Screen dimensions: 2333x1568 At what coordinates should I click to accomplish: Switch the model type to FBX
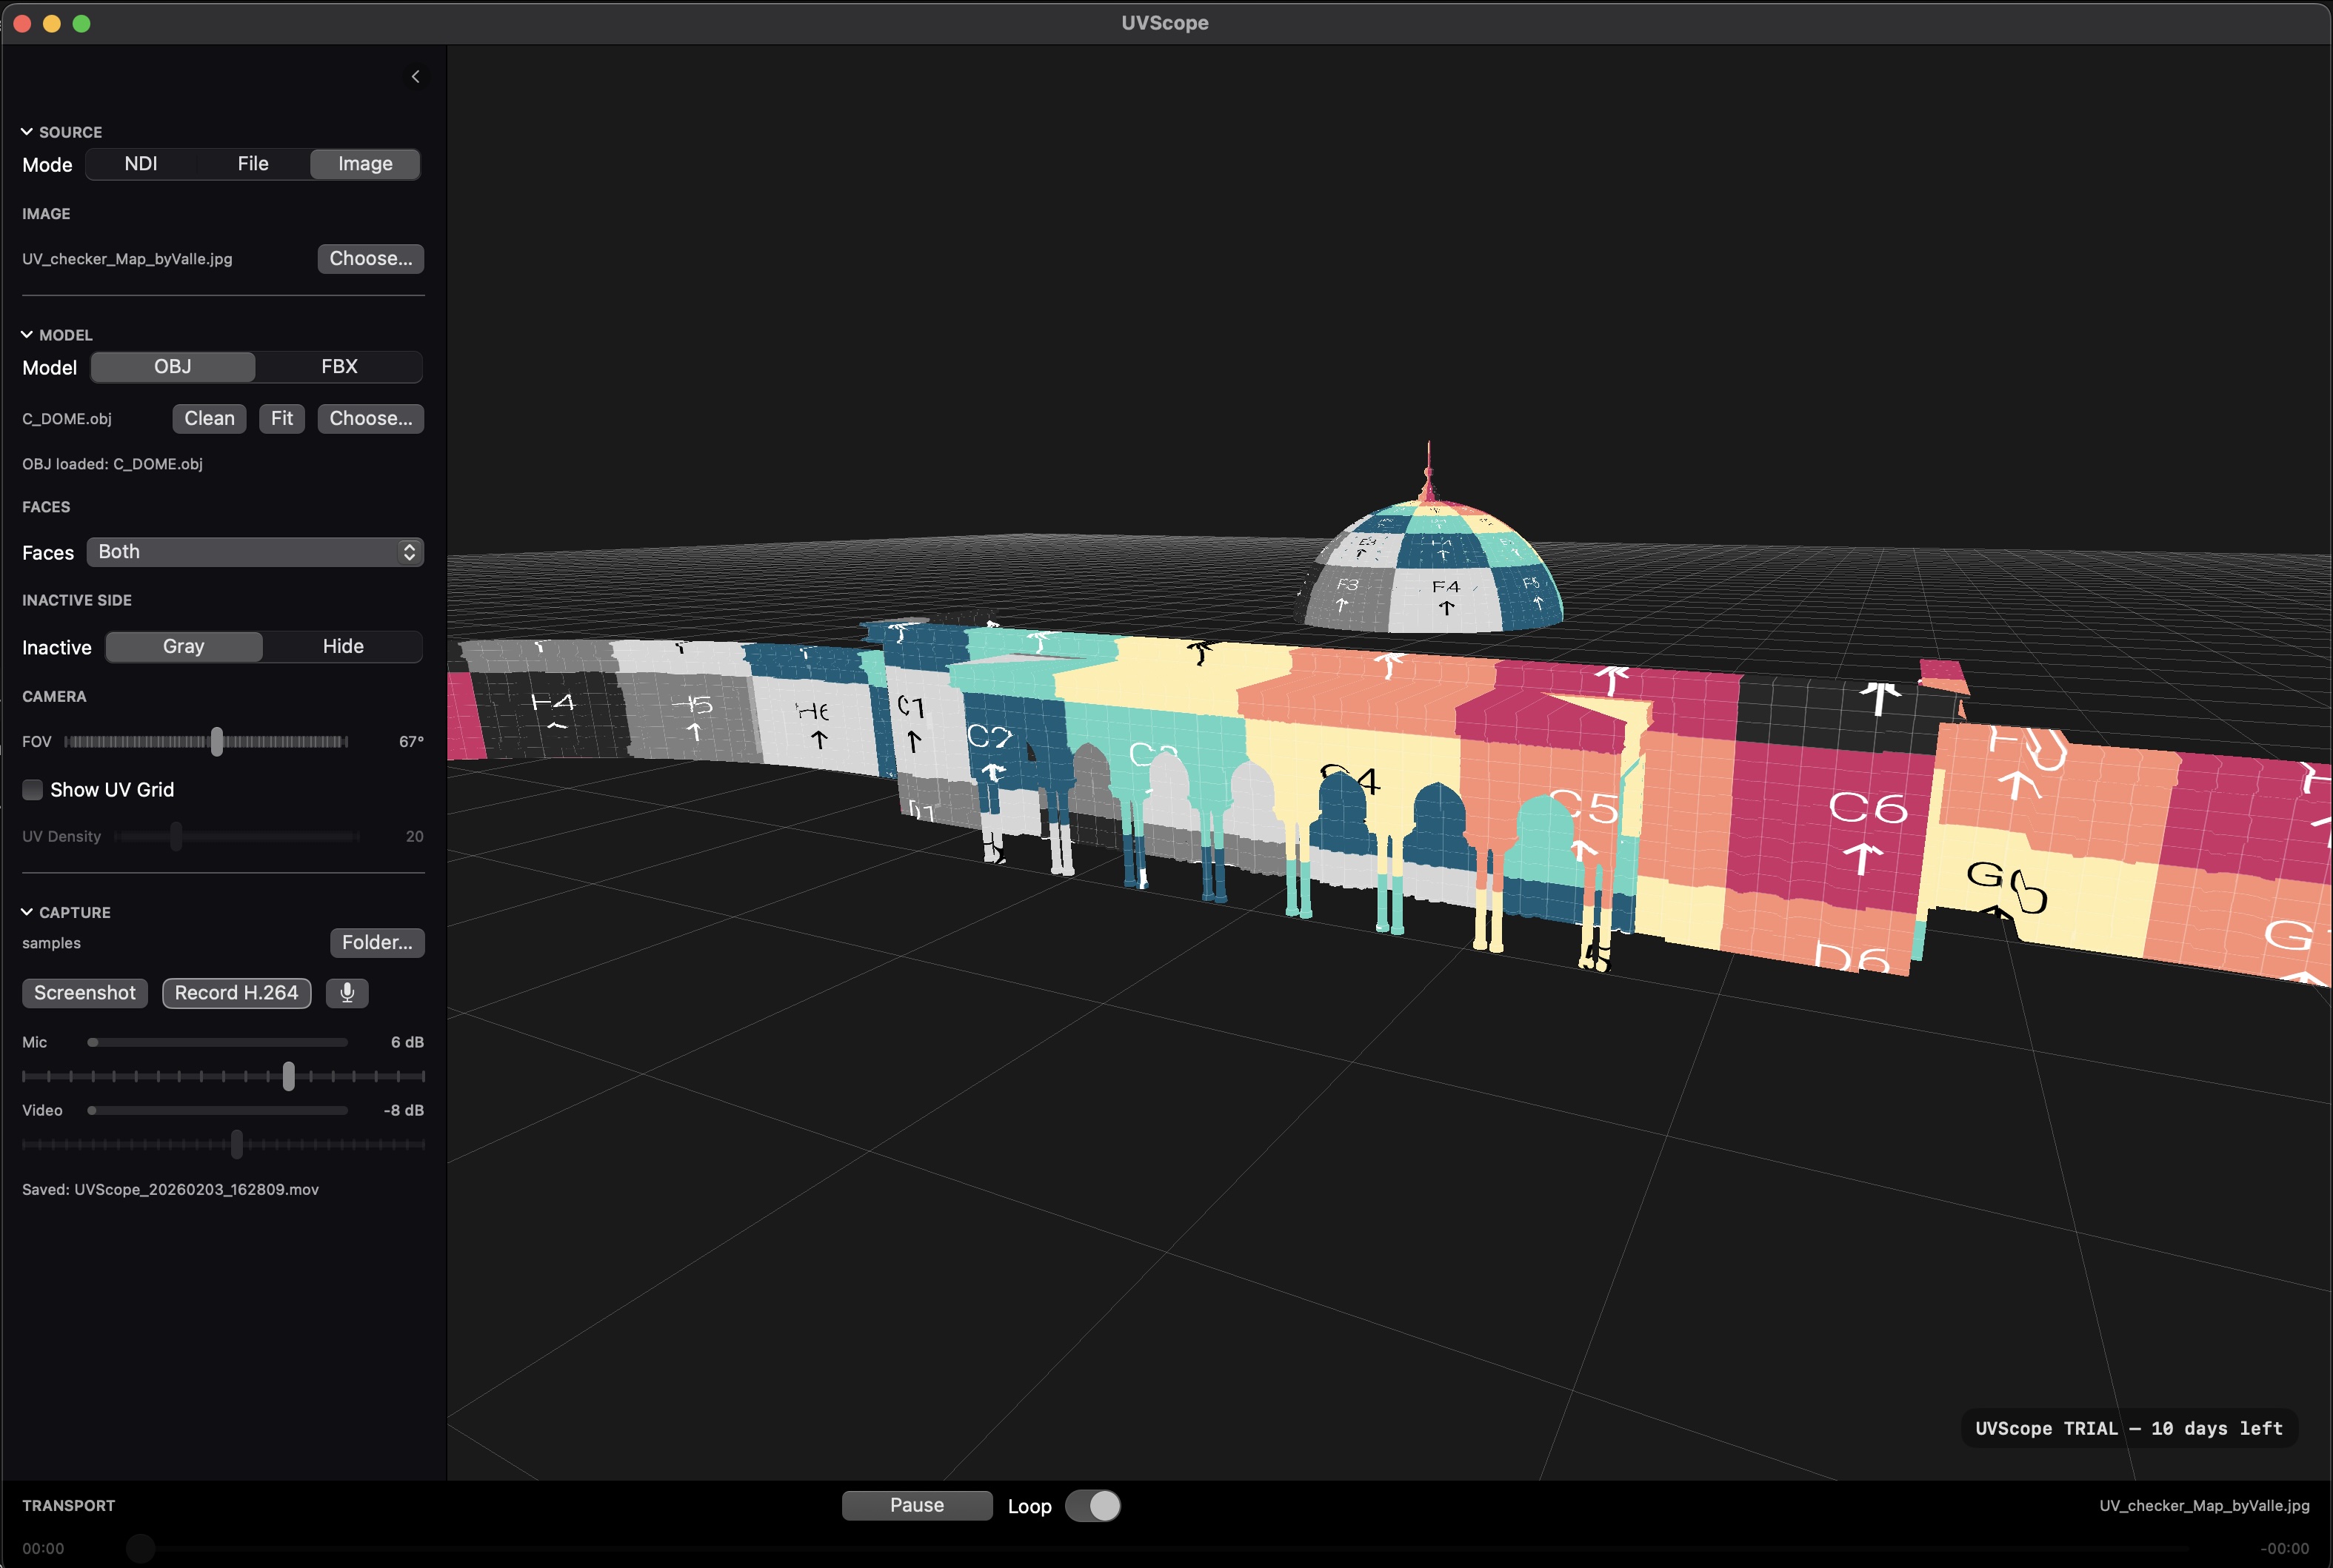[339, 366]
